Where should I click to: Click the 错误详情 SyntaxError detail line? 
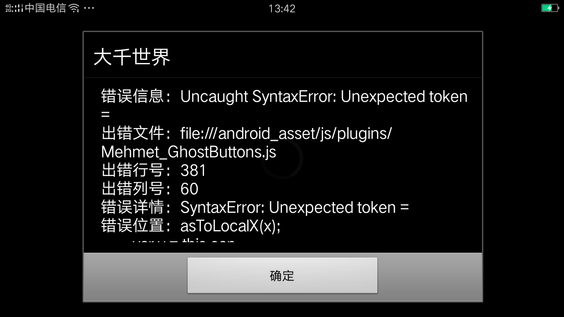255,207
